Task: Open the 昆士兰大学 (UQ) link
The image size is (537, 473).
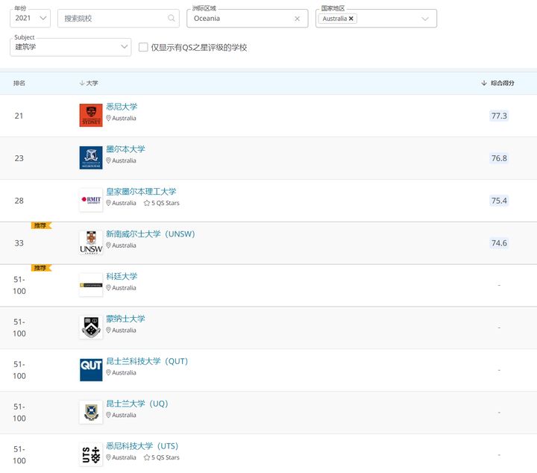Action: (x=137, y=404)
